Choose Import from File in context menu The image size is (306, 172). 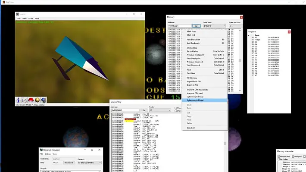(204, 81)
